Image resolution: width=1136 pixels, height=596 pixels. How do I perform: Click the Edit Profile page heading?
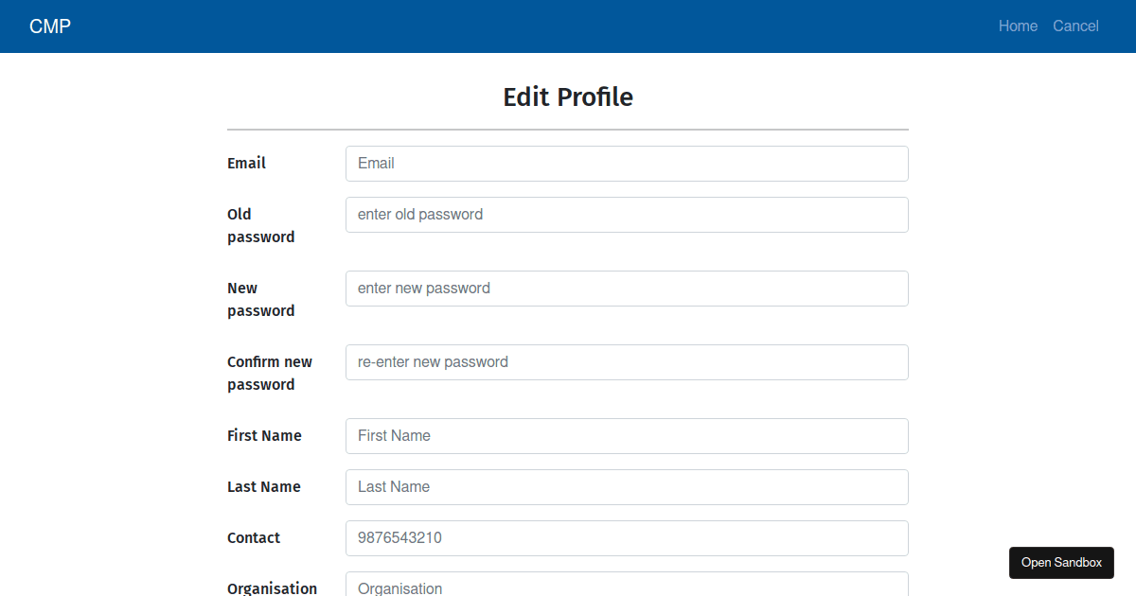point(568,96)
